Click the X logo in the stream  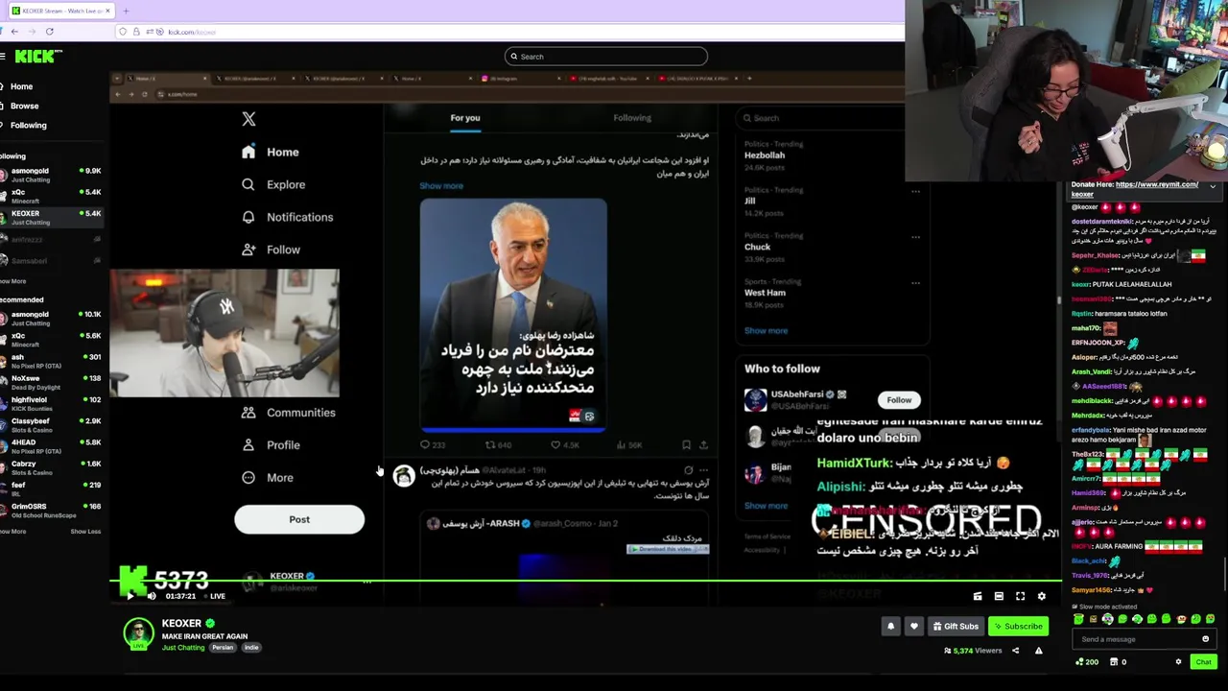[248, 119]
